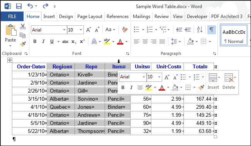Screen dimensions: 251x146
Task: Open the References tab
Action: (117, 17)
